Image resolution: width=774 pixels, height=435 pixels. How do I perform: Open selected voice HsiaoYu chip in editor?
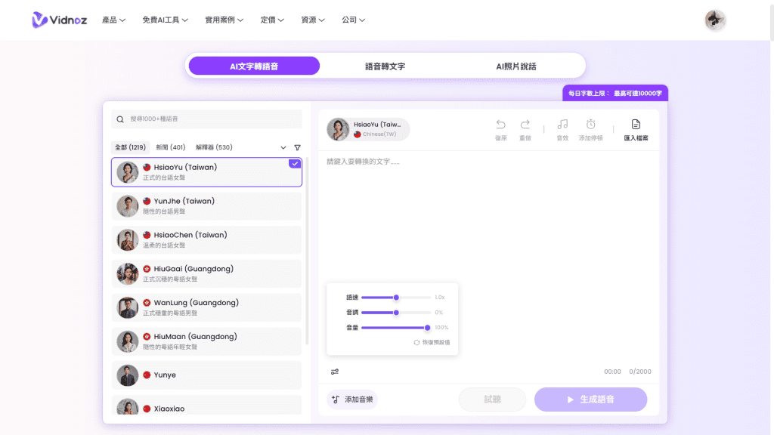(368, 129)
